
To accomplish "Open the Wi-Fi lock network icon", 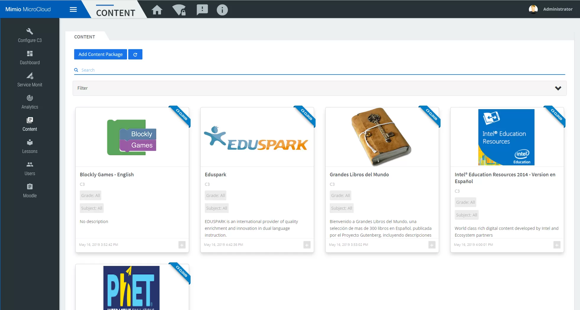I will click(179, 10).
